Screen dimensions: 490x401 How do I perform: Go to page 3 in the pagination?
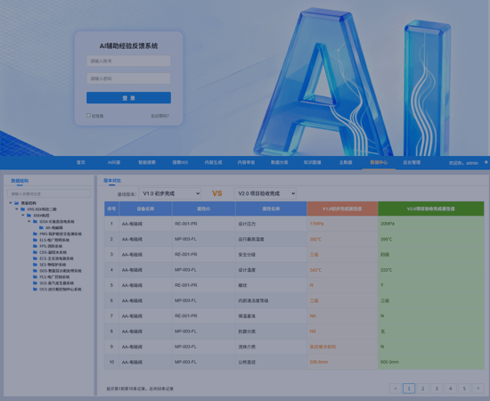click(437, 389)
